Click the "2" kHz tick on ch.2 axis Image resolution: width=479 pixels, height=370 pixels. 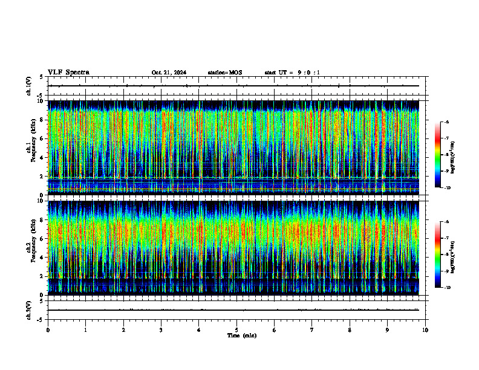click(42, 276)
